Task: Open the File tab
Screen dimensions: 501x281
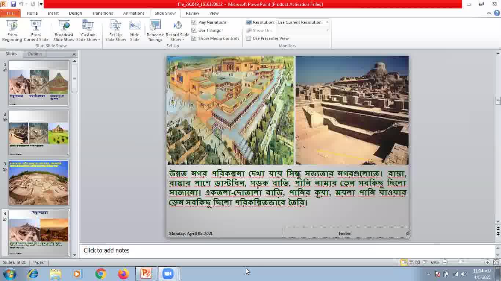Action: (x=10, y=13)
